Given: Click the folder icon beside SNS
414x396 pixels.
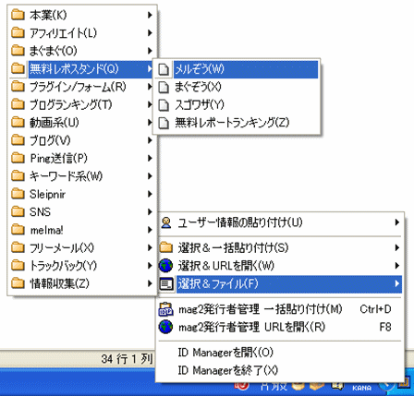Looking at the screenshot, I should pos(18,211).
